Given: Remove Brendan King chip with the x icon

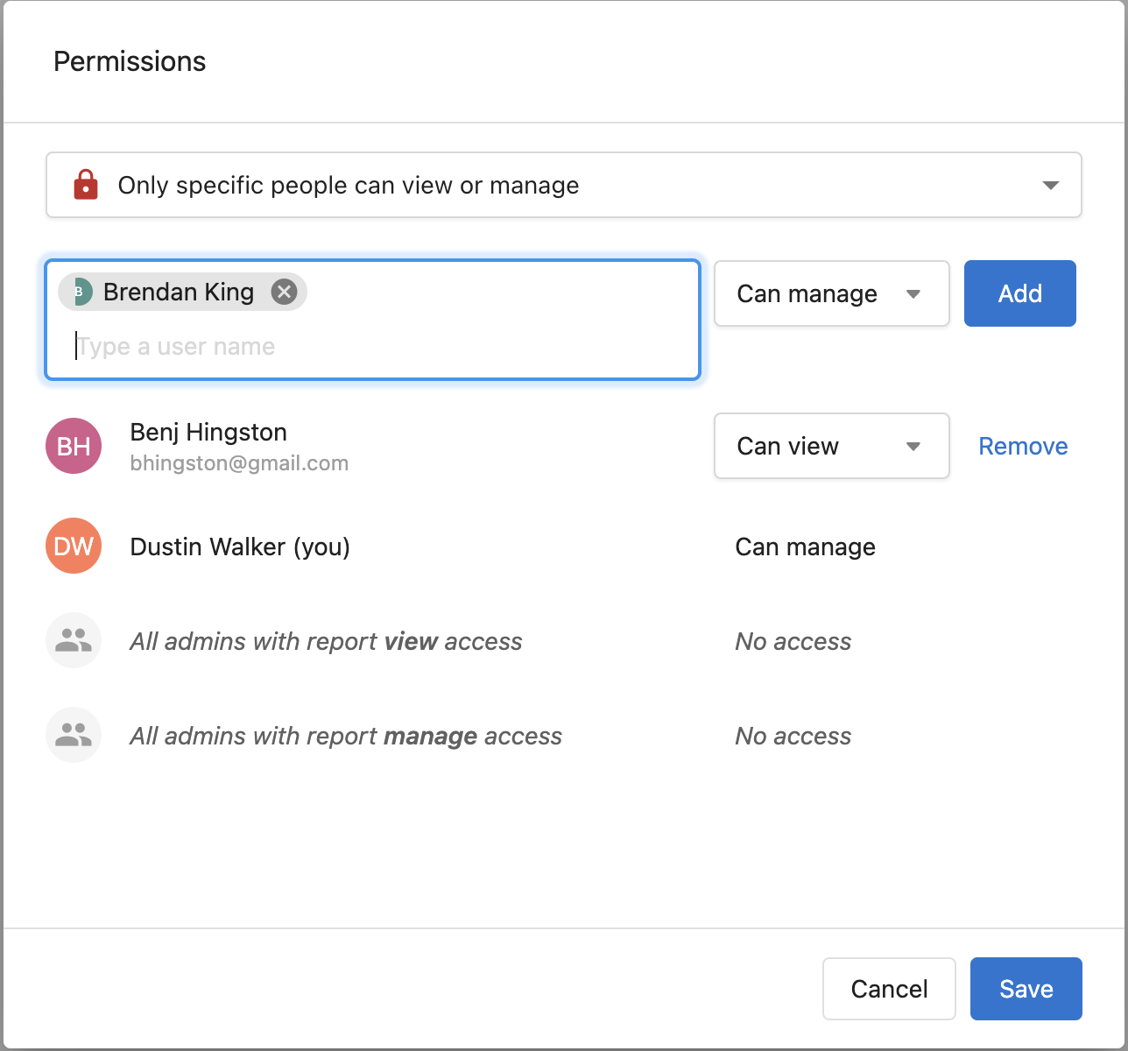Looking at the screenshot, I should 284,292.
